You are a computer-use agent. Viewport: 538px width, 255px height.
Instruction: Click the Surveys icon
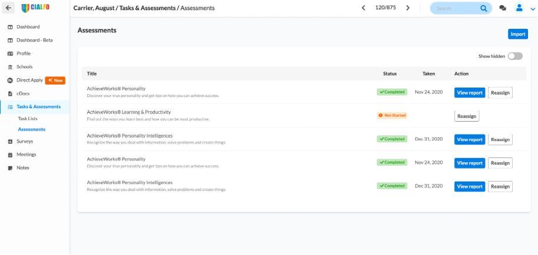10,142
